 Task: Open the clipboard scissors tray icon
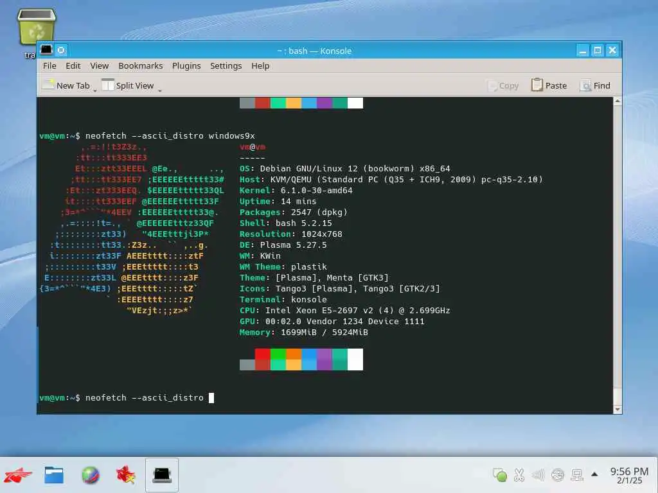[519, 475]
